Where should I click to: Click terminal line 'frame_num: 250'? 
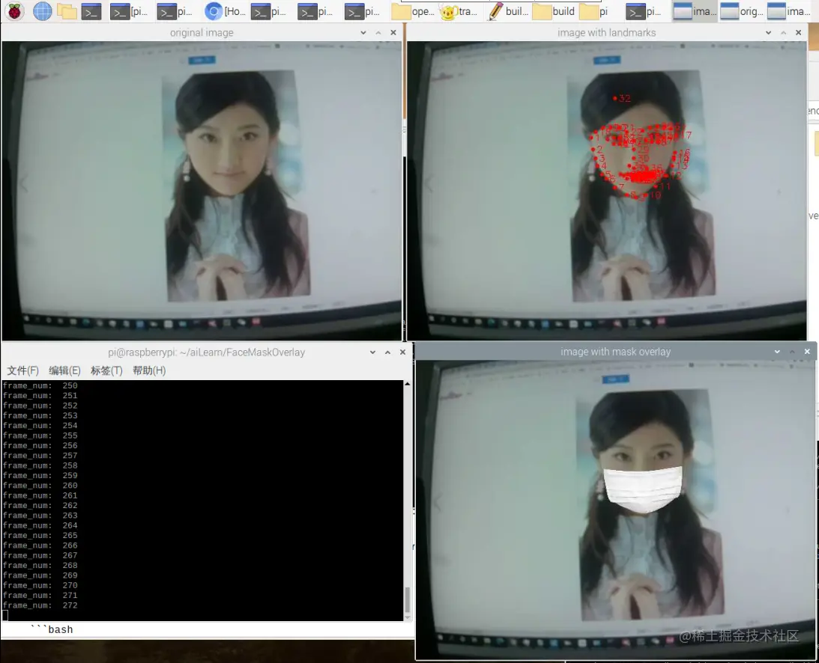[x=40, y=385]
